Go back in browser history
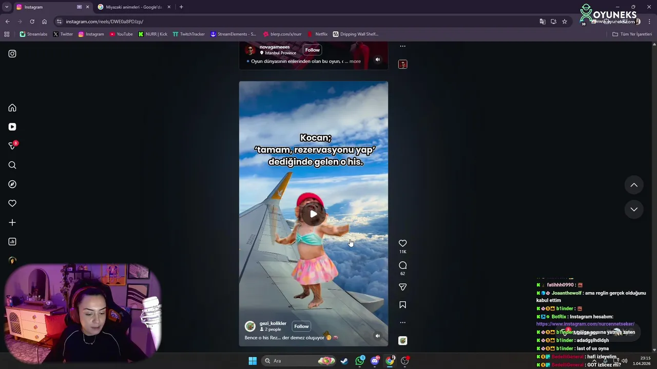The image size is (657, 369). (x=7, y=22)
